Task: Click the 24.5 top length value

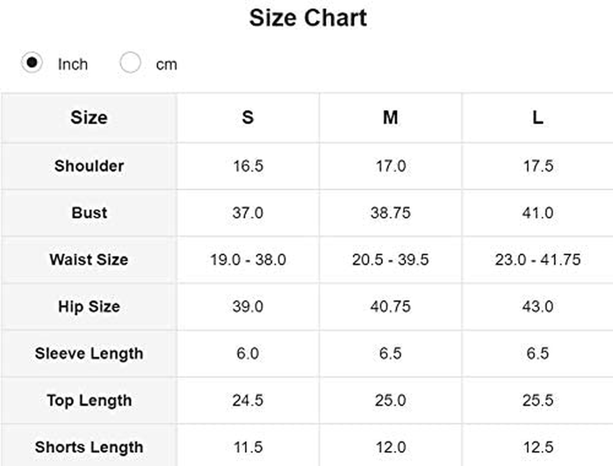Action: pos(248,400)
